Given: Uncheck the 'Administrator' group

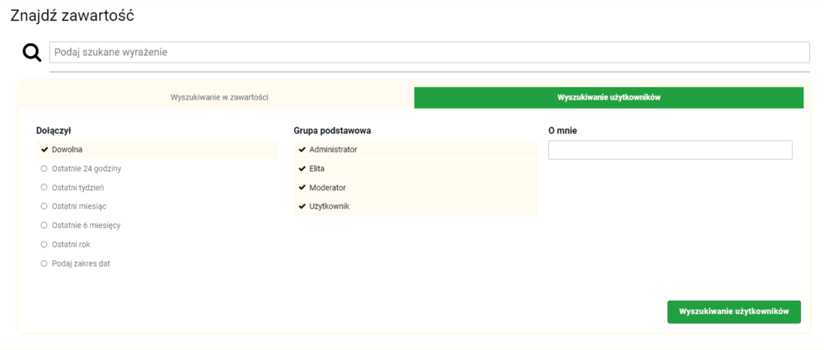Looking at the screenshot, I should pos(333,150).
